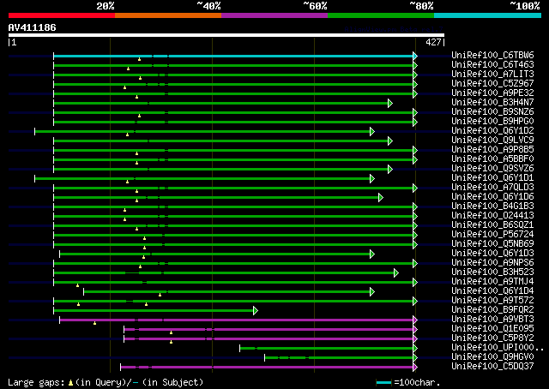
Task: Click the arrowhead ending the UniRef100_B9FQR2 alignment
Action: pos(256,311)
